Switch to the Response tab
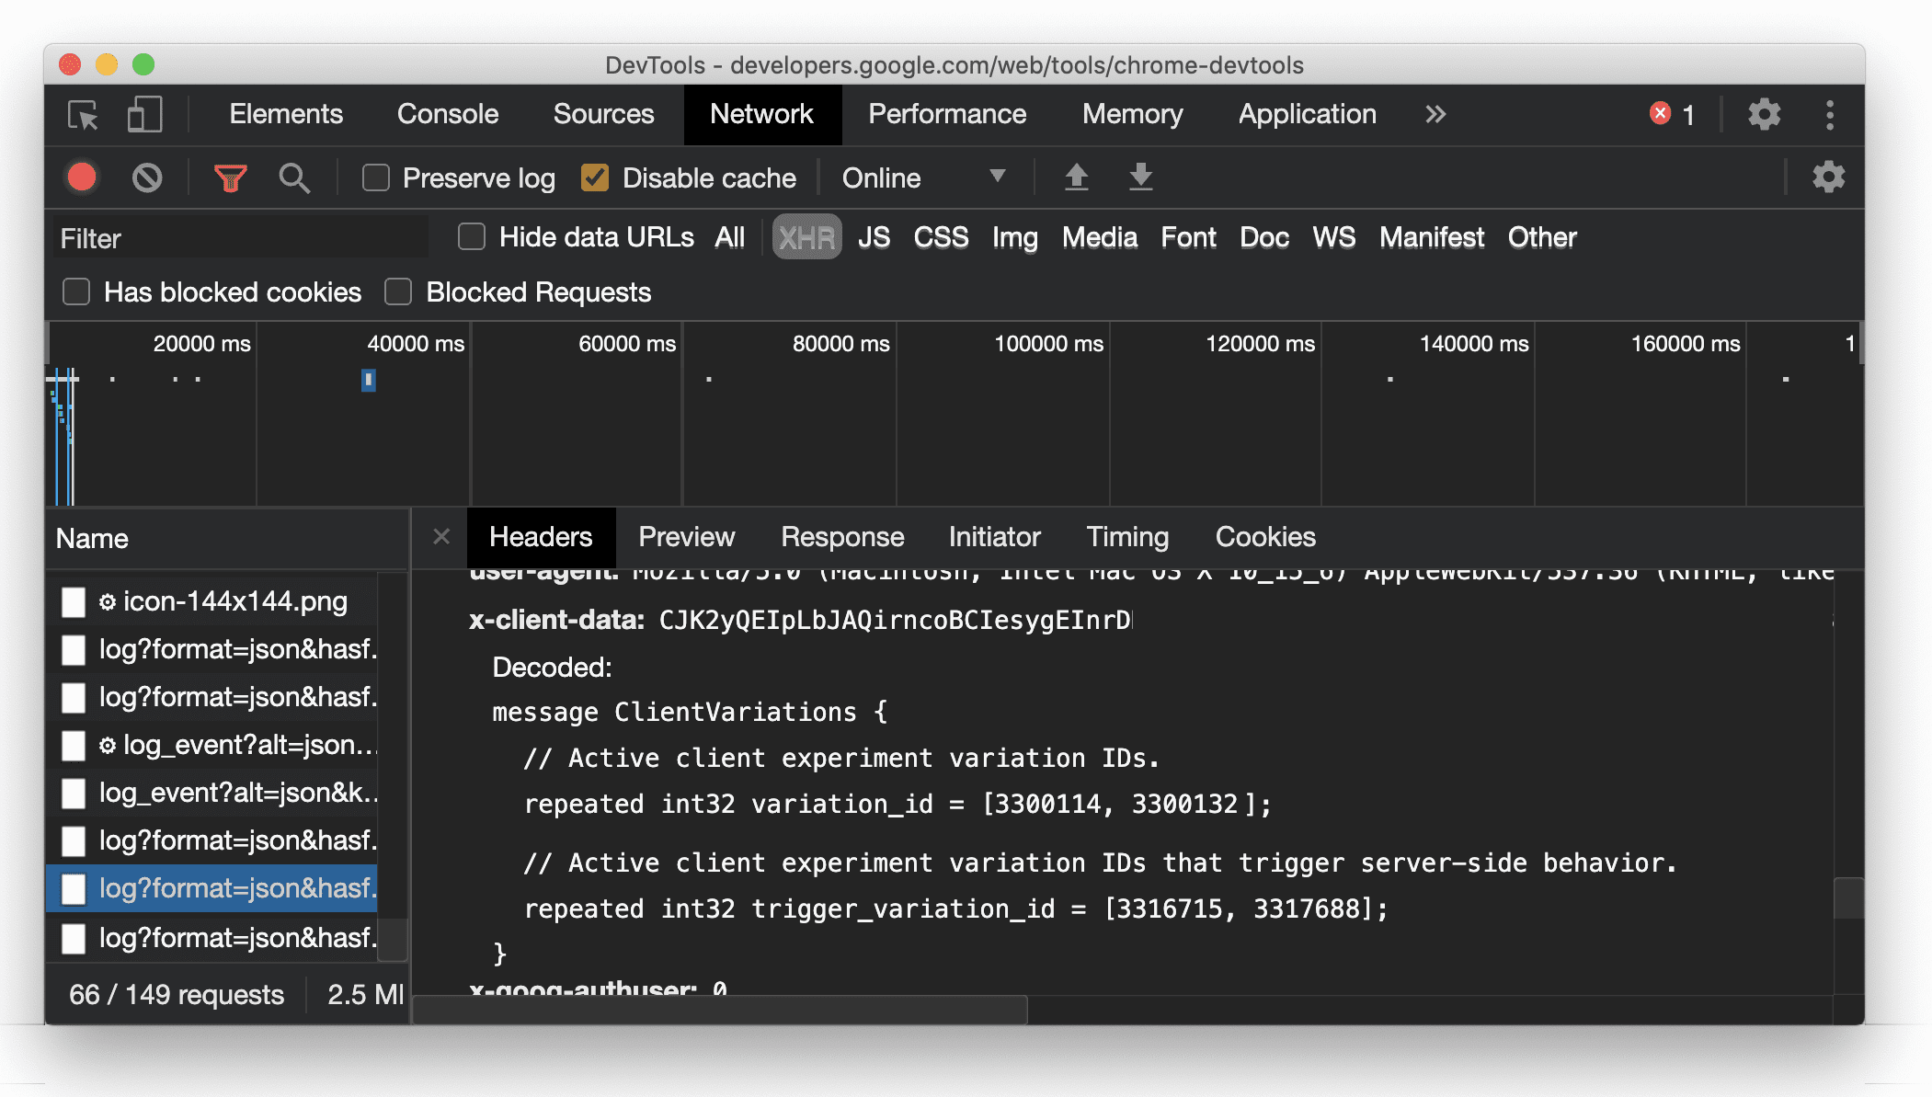The height and width of the screenshot is (1097, 1932). point(842,537)
